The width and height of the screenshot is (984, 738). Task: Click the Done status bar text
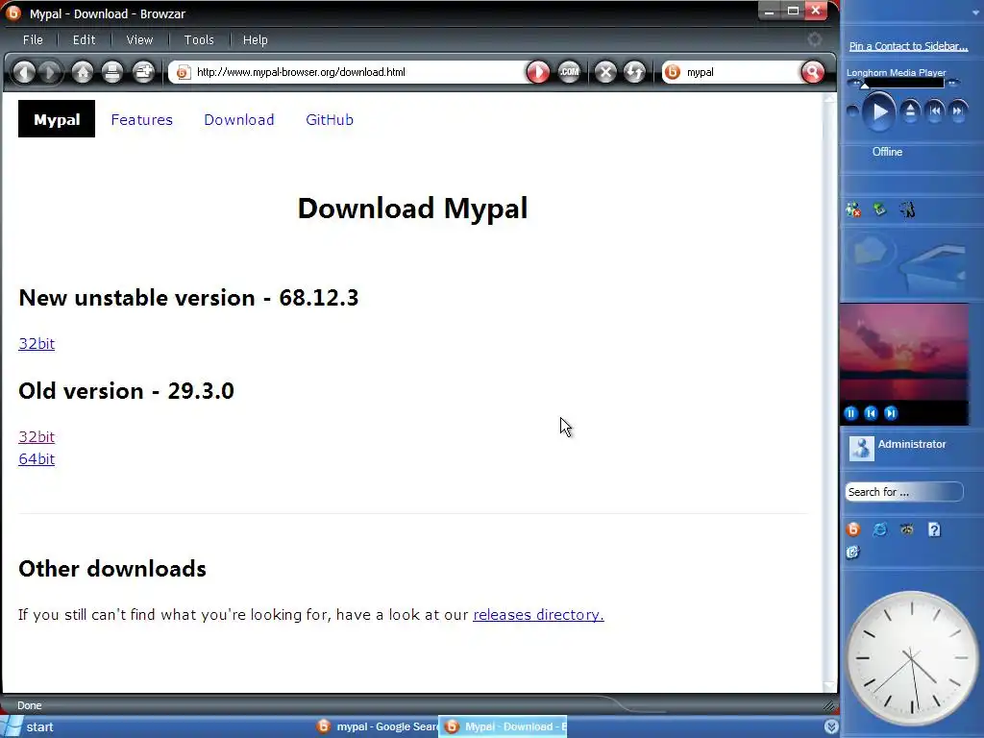(29, 705)
